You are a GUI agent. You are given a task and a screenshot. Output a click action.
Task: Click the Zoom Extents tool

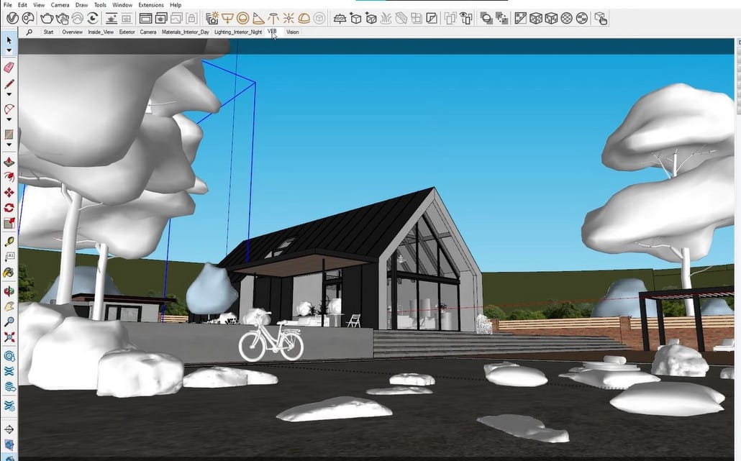9,337
